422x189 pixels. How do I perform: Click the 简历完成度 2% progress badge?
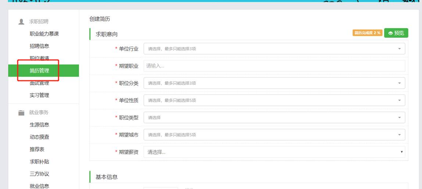(367, 33)
